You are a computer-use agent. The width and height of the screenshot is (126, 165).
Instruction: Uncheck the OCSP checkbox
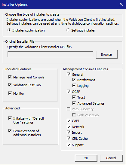pyautogui.click(x=69, y=91)
